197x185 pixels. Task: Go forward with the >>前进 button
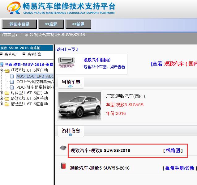pos(78,24)
